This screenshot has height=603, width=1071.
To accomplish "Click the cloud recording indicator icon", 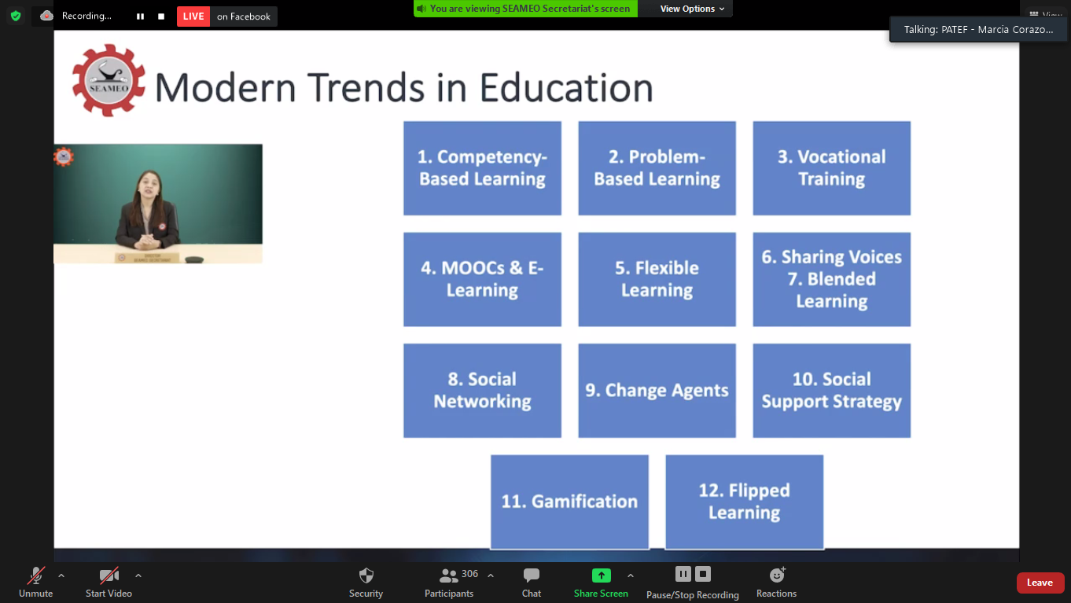I will [x=47, y=16].
